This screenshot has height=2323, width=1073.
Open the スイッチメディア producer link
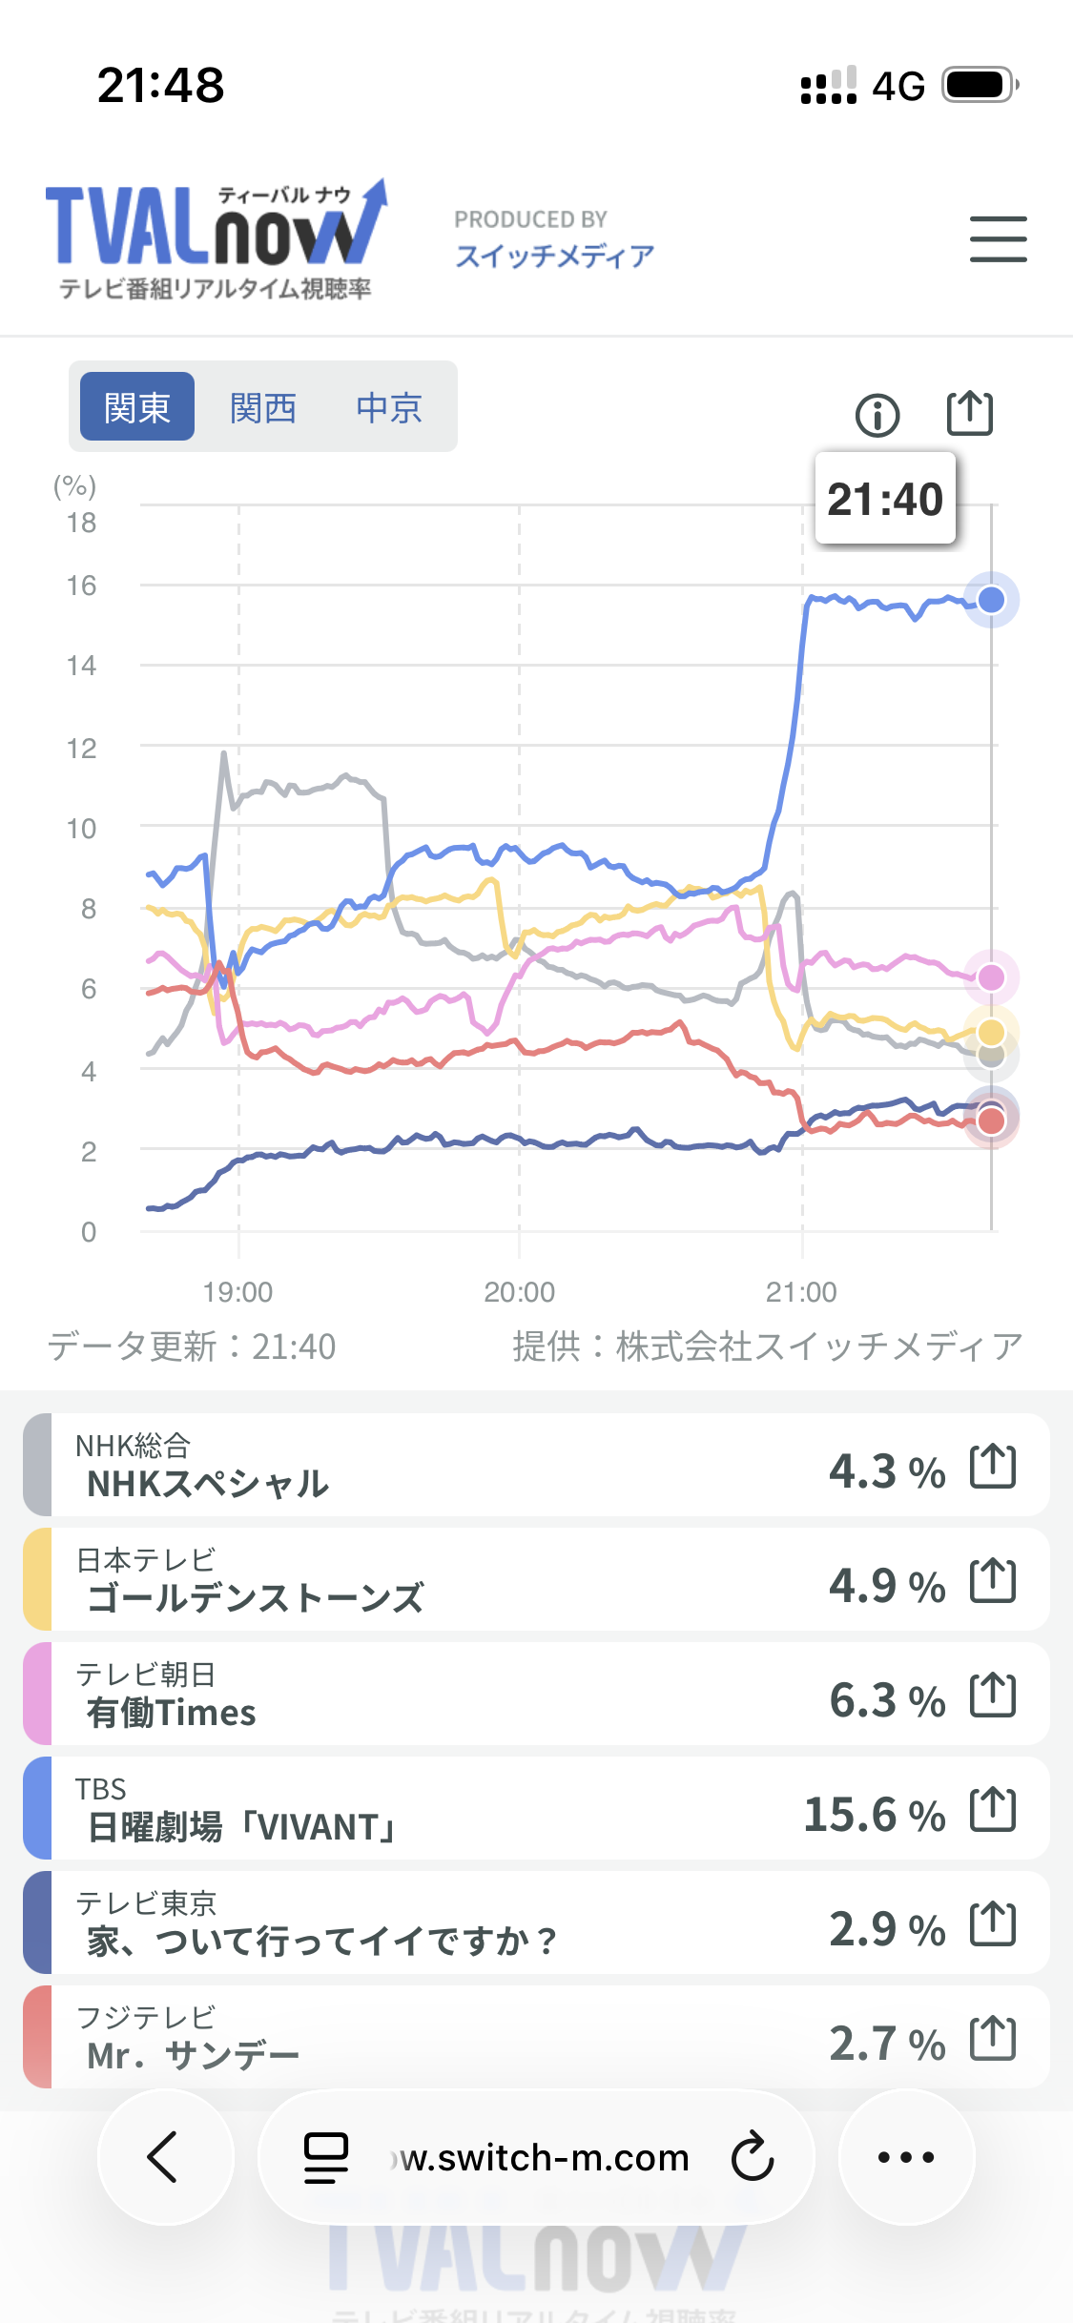coord(555,256)
